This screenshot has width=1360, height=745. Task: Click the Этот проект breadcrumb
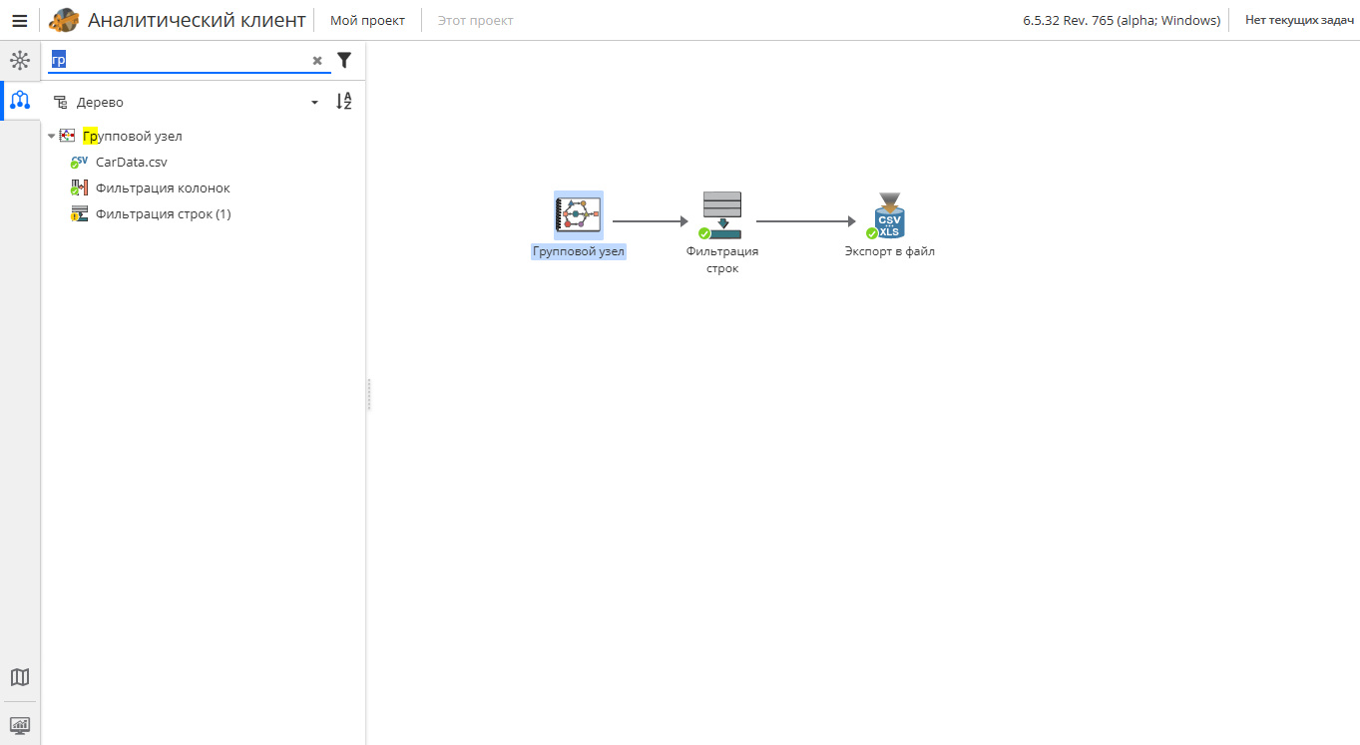point(475,20)
